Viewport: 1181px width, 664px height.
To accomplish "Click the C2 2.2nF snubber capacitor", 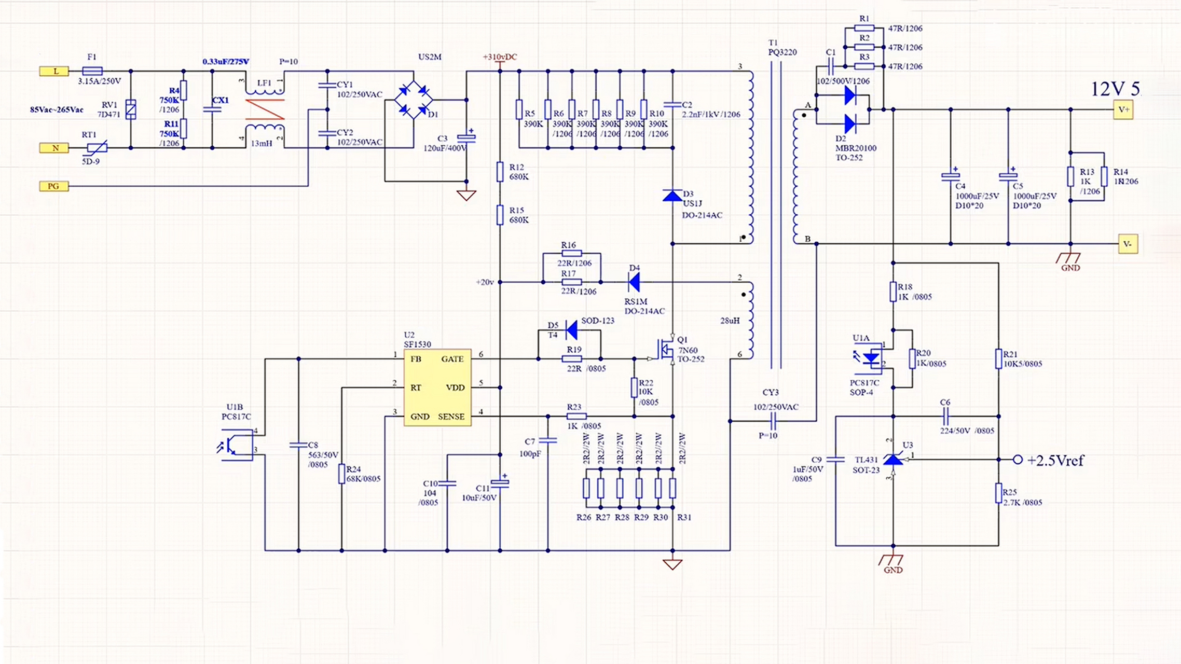I will [672, 104].
